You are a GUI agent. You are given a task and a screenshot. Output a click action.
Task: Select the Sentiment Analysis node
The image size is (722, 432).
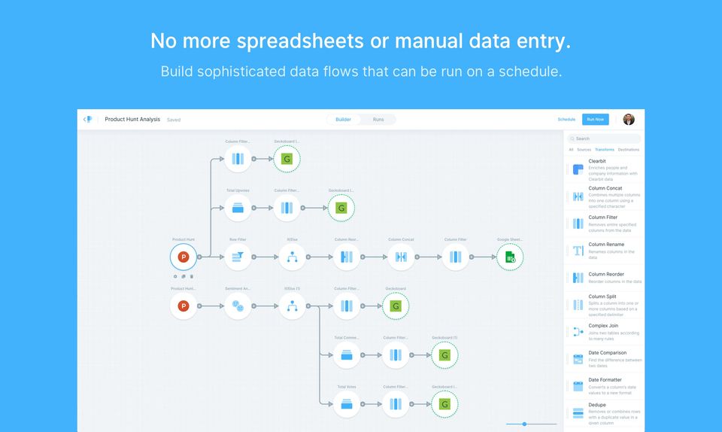coord(238,306)
